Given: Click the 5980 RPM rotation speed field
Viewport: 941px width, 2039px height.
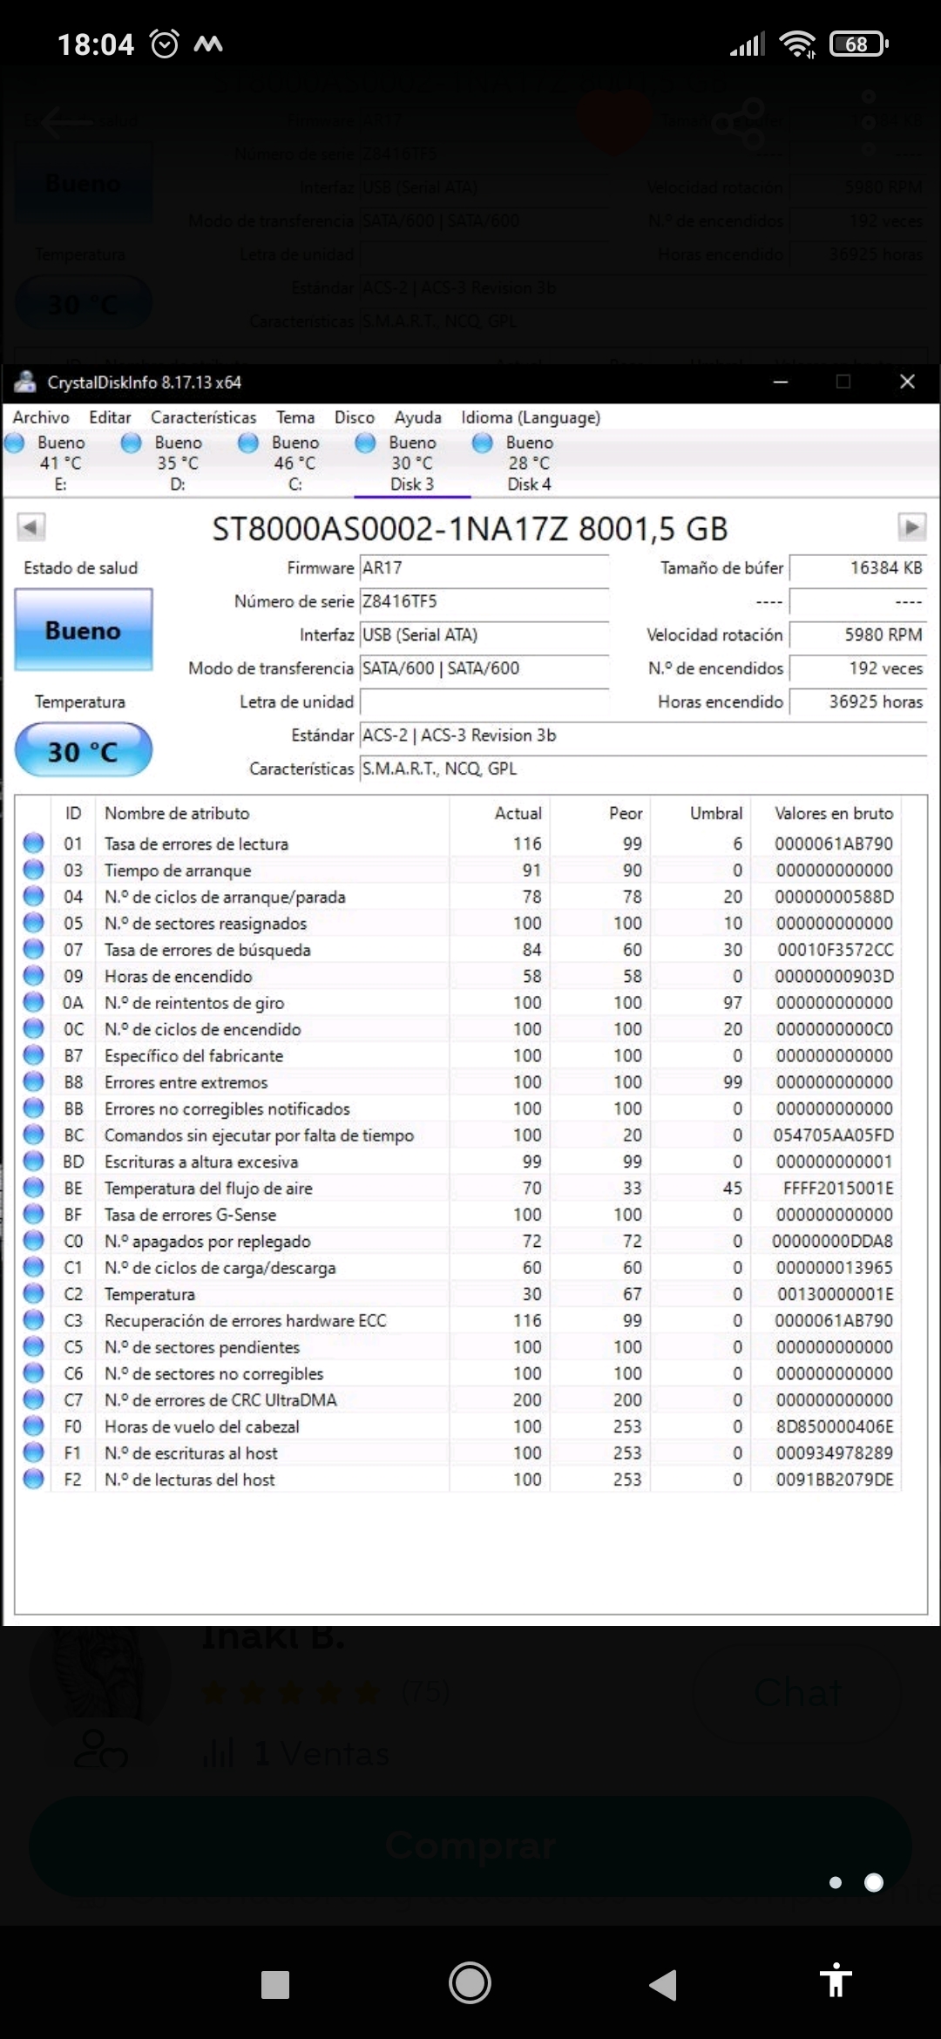Looking at the screenshot, I should click(x=857, y=635).
